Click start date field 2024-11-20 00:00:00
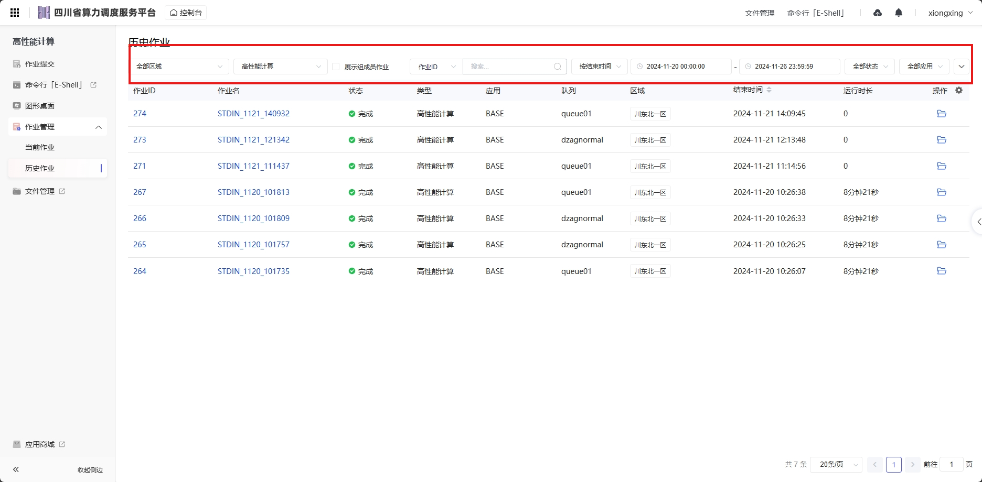982x482 pixels. point(681,67)
